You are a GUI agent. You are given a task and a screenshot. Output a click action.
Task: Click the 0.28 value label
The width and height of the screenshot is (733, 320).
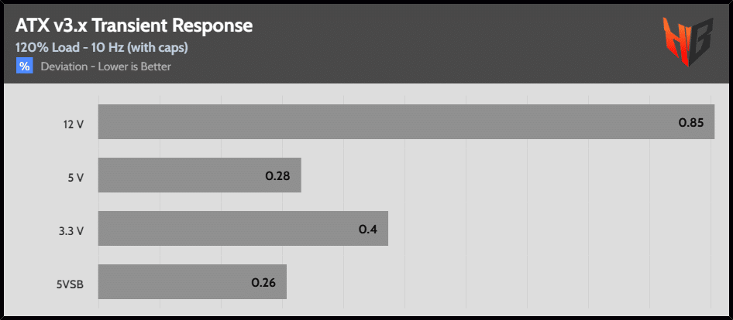pyautogui.click(x=277, y=176)
